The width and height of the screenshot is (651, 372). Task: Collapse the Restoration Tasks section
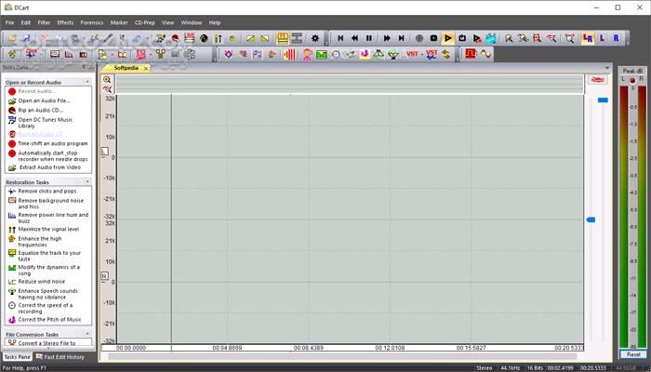pyautogui.click(x=88, y=181)
